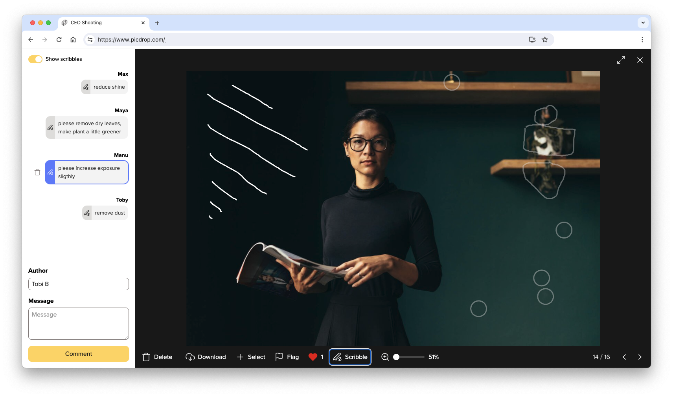Reload the page

59,40
